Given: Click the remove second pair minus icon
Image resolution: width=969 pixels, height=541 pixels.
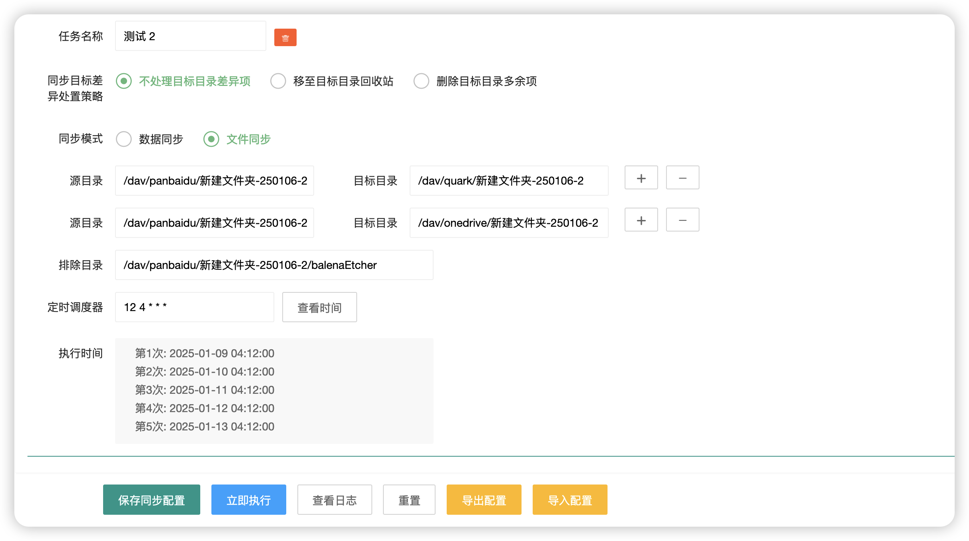Looking at the screenshot, I should (682, 221).
